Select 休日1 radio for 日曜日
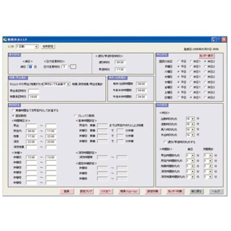The height and width of the screenshot is (231, 231). [191, 97]
